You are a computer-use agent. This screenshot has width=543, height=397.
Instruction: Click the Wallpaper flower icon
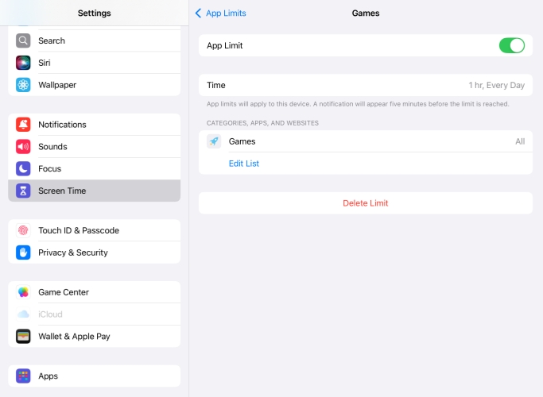tap(23, 85)
